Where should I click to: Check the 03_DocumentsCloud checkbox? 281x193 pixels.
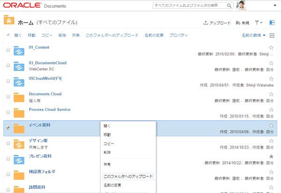point(8,65)
